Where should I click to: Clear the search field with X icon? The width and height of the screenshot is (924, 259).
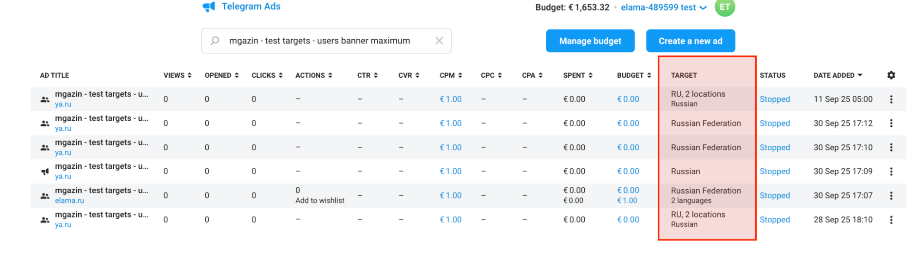(x=439, y=41)
